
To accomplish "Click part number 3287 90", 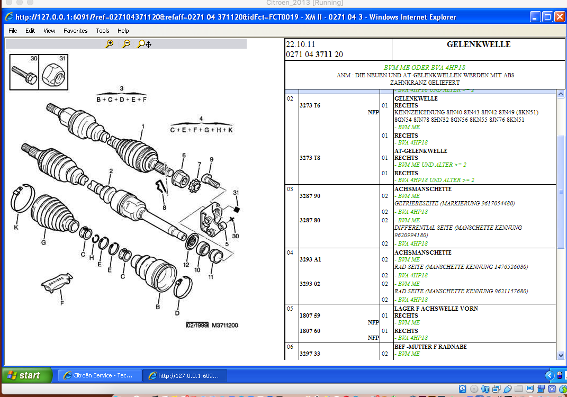I will [310, 196].
